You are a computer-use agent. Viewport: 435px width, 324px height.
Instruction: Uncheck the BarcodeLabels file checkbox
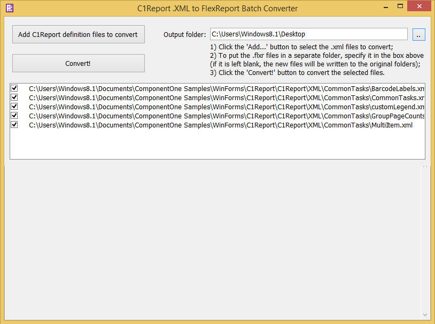pos(14,88)
